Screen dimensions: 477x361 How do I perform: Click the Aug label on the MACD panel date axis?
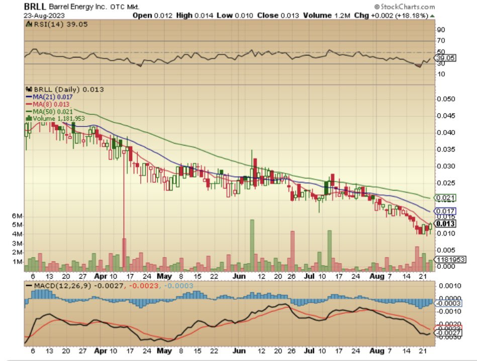[377, 350]
